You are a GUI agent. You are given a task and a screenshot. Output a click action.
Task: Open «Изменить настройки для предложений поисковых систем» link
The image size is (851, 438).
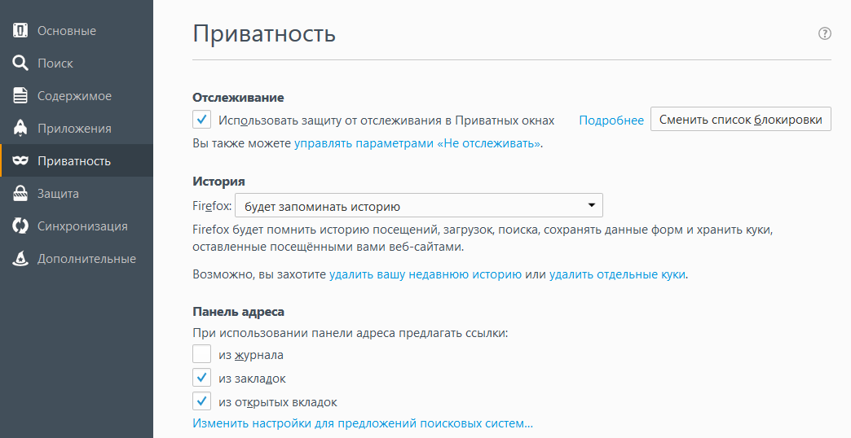[363, 423]
